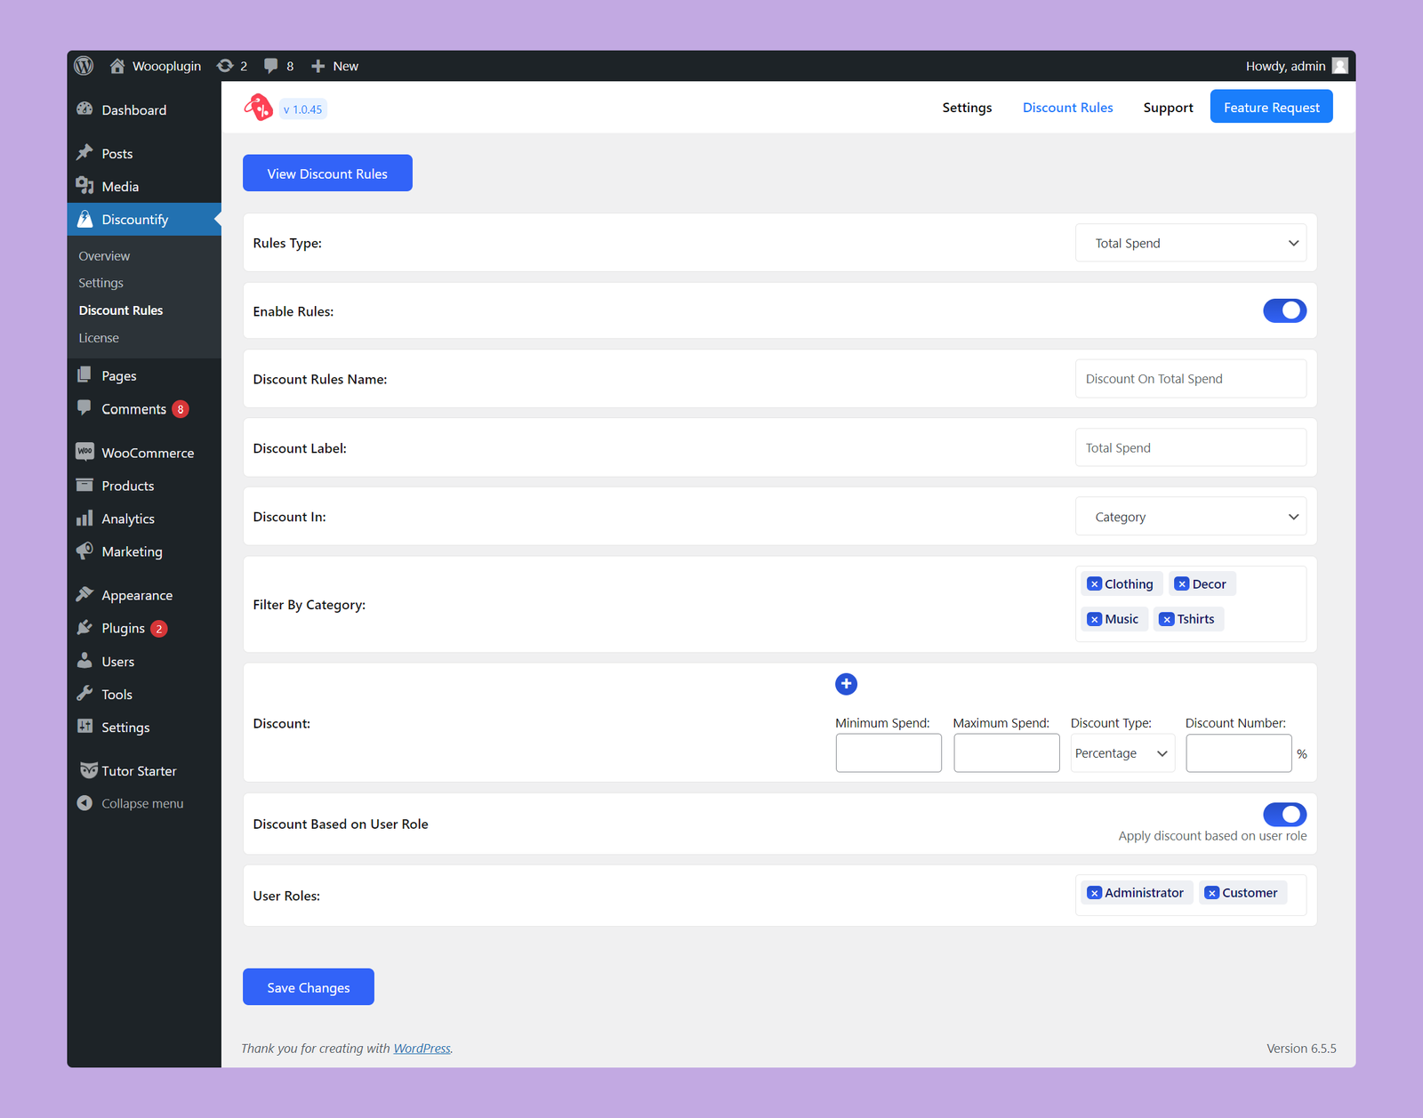Click the Discountify logo icon
1423x1118 pixels.
pos(258,108)
